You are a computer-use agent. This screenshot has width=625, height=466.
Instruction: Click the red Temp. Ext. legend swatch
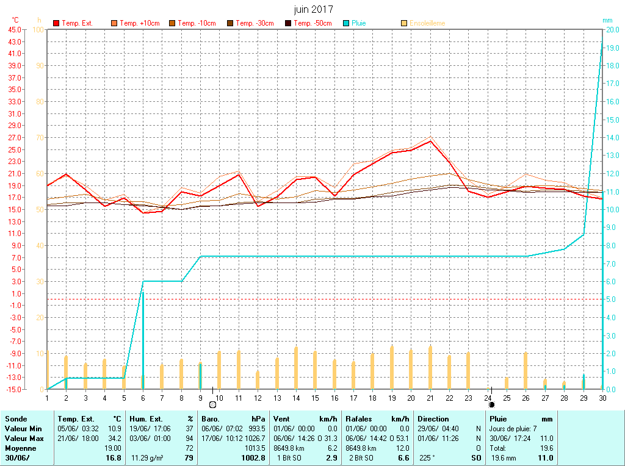click(57, 23)
